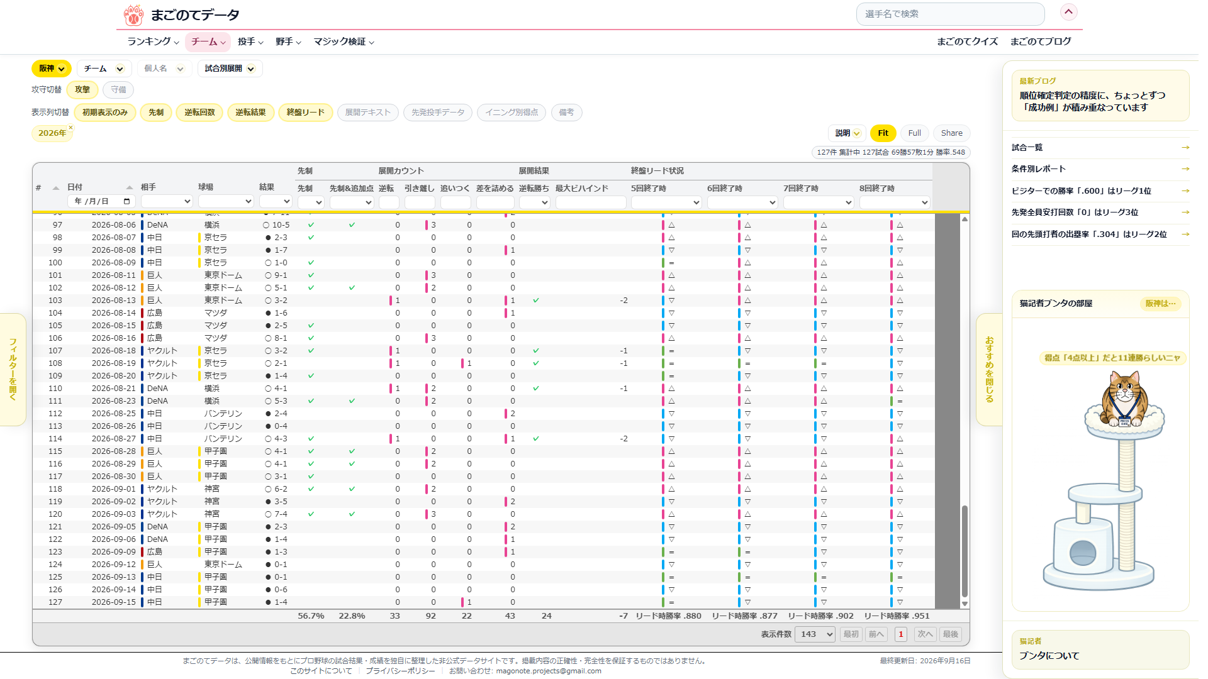Table scrollbar down arrow
The image size is (1208, 679).
(x=965, y=604)
